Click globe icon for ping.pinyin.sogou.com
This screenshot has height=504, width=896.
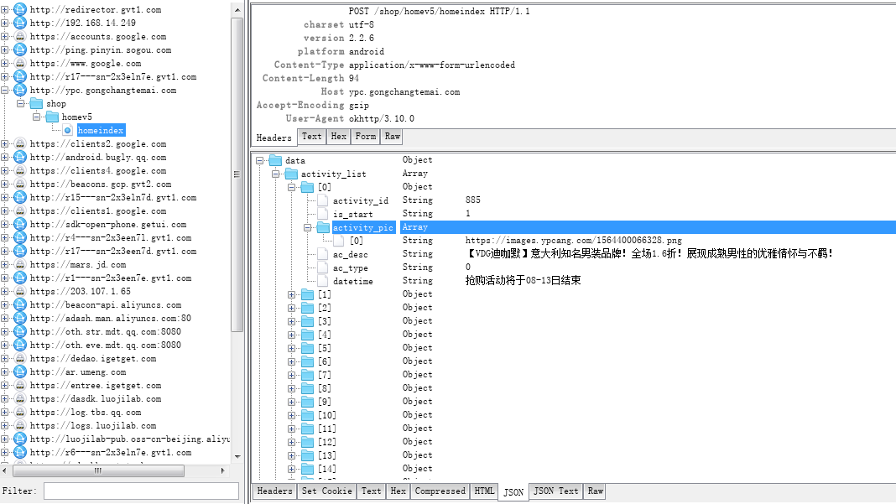tap(20, 49)
